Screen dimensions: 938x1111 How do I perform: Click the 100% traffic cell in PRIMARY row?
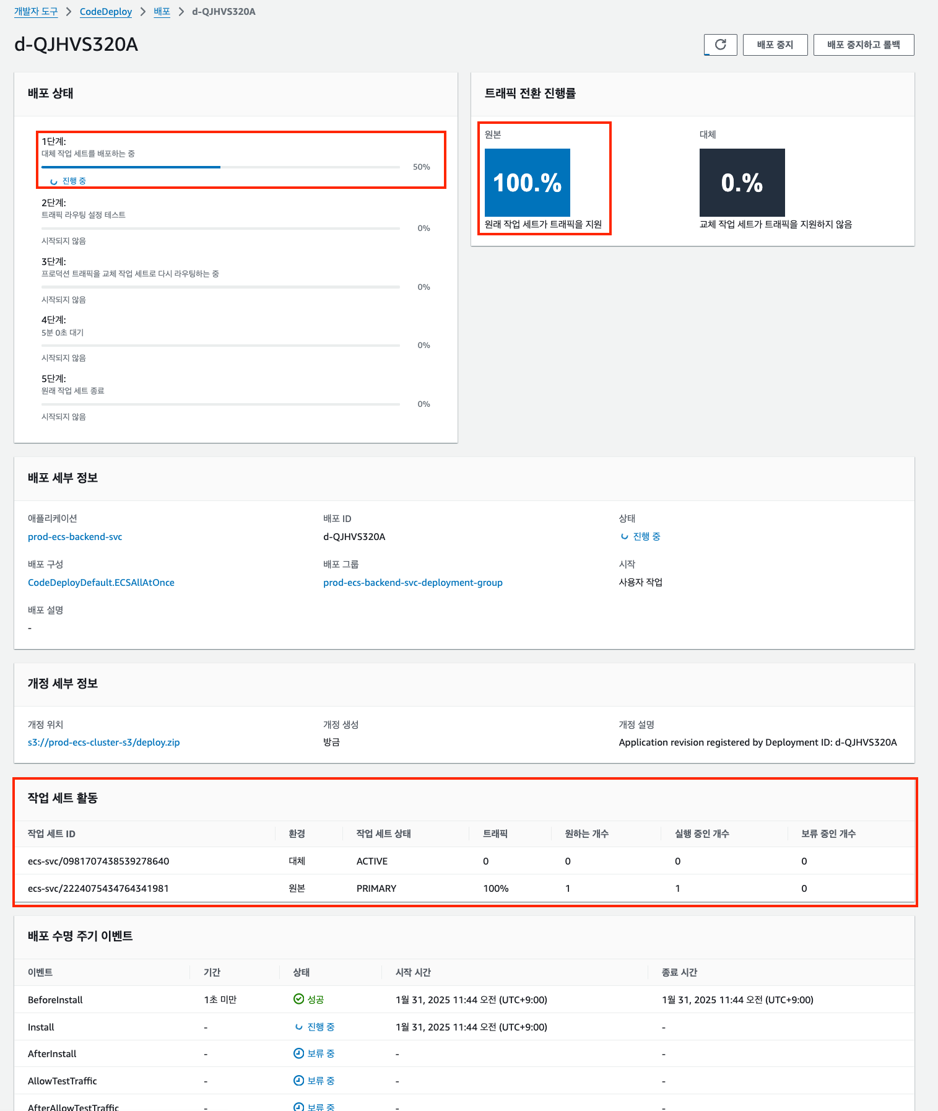coord(496,889)
